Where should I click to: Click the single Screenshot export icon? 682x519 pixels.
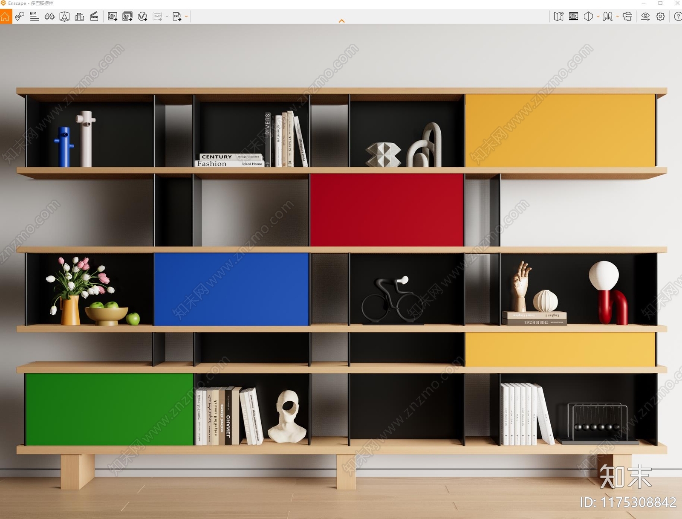coord(113,17)
